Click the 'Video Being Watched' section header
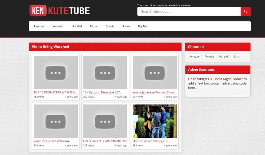The height and width of the screenshot is (155, 265). (x=105, y=47)
